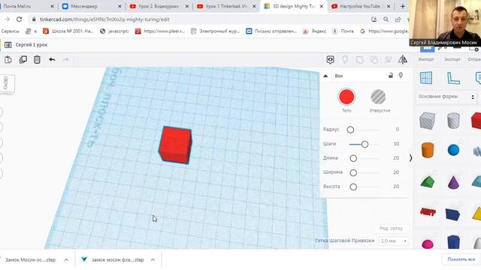
Task: Click Экспорт button
Action: [452, 59]
